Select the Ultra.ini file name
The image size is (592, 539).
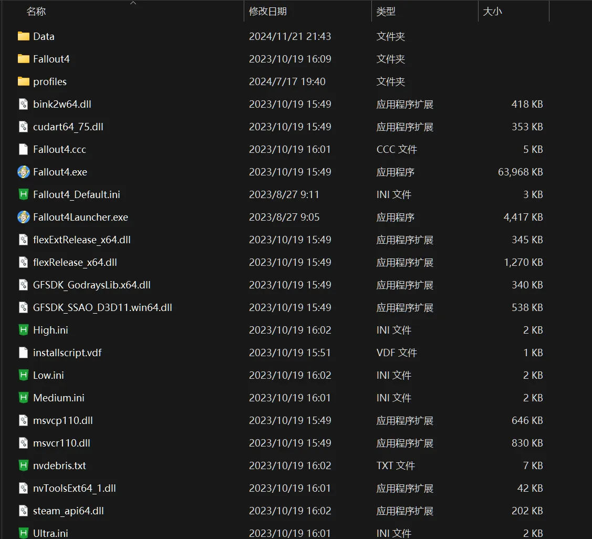(x=50, y=533)
